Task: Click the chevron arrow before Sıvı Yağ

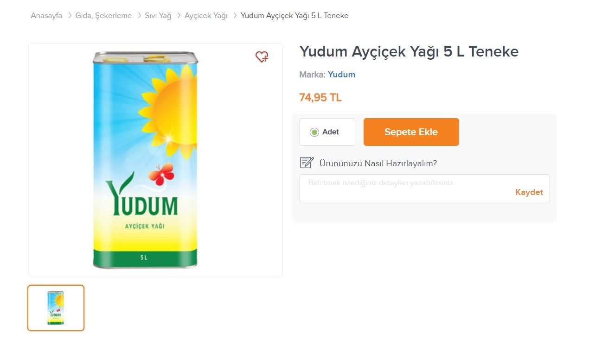Action: (x=139, y=16)
